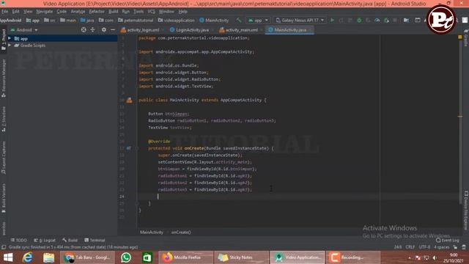Open the Navigate menu
This screenshot has width=469, height=264.
44,12
